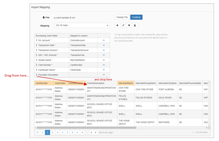This screenshot has height=141, width=219.
Task: Click the drag handle beside Card Number
Action: pyautogui.click(x=36, y=65)
